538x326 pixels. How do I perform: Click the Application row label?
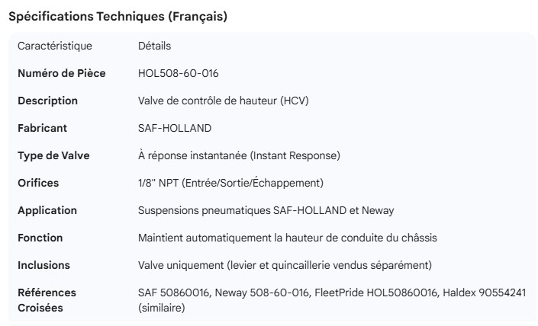coord(47,210)
